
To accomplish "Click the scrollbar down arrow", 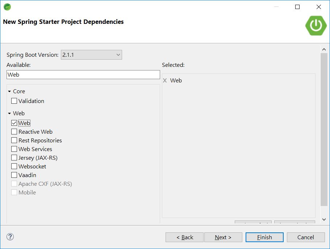I will click(324, 219).
